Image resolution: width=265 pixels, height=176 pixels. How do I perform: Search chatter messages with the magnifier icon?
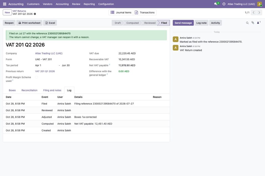coord(247,23)
